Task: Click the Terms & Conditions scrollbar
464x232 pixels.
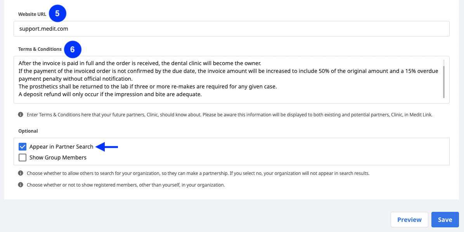Action: click(x=443, y=79)
